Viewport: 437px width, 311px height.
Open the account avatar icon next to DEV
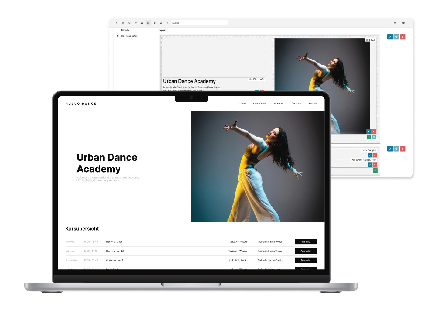tap(395, 23)
